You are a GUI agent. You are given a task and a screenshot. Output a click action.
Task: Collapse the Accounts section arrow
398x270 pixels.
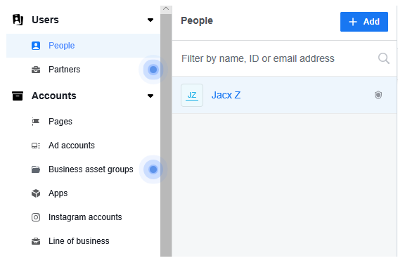click(x=150, y=96)
